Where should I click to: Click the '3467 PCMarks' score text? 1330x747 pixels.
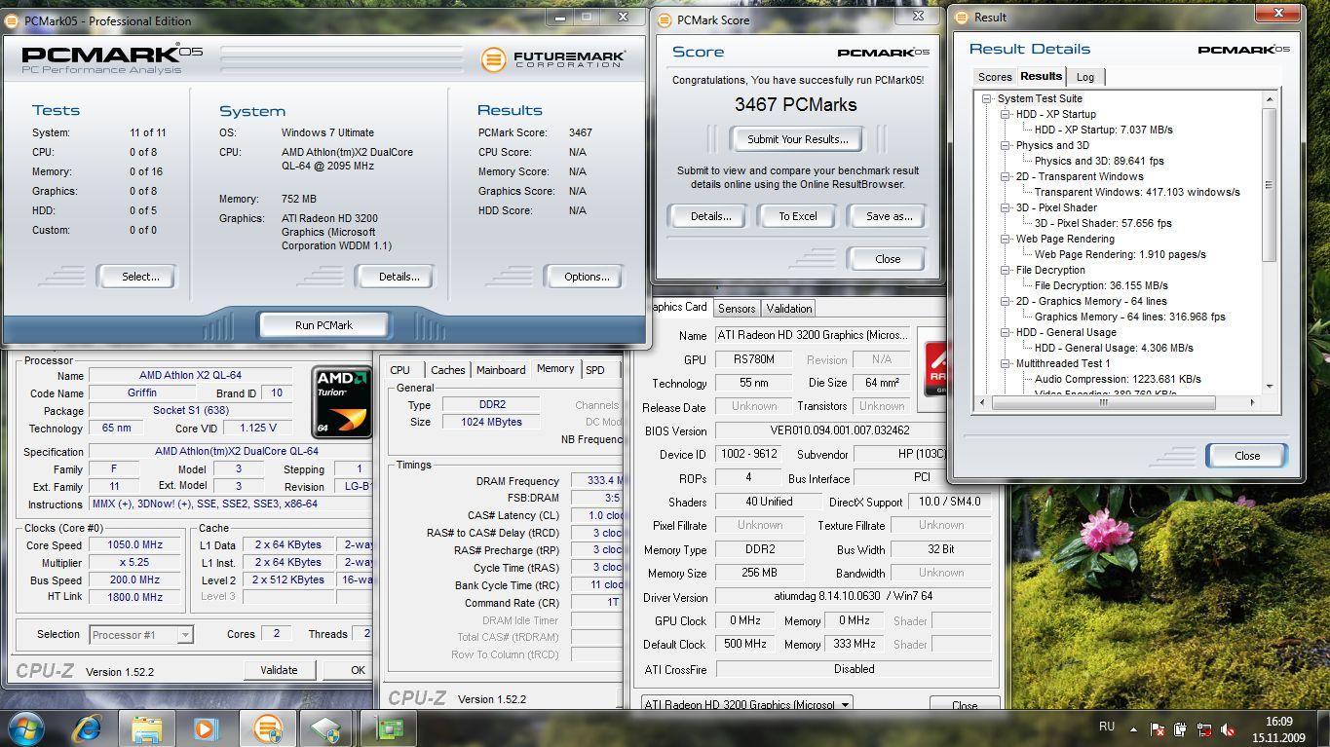coord(796,104)
